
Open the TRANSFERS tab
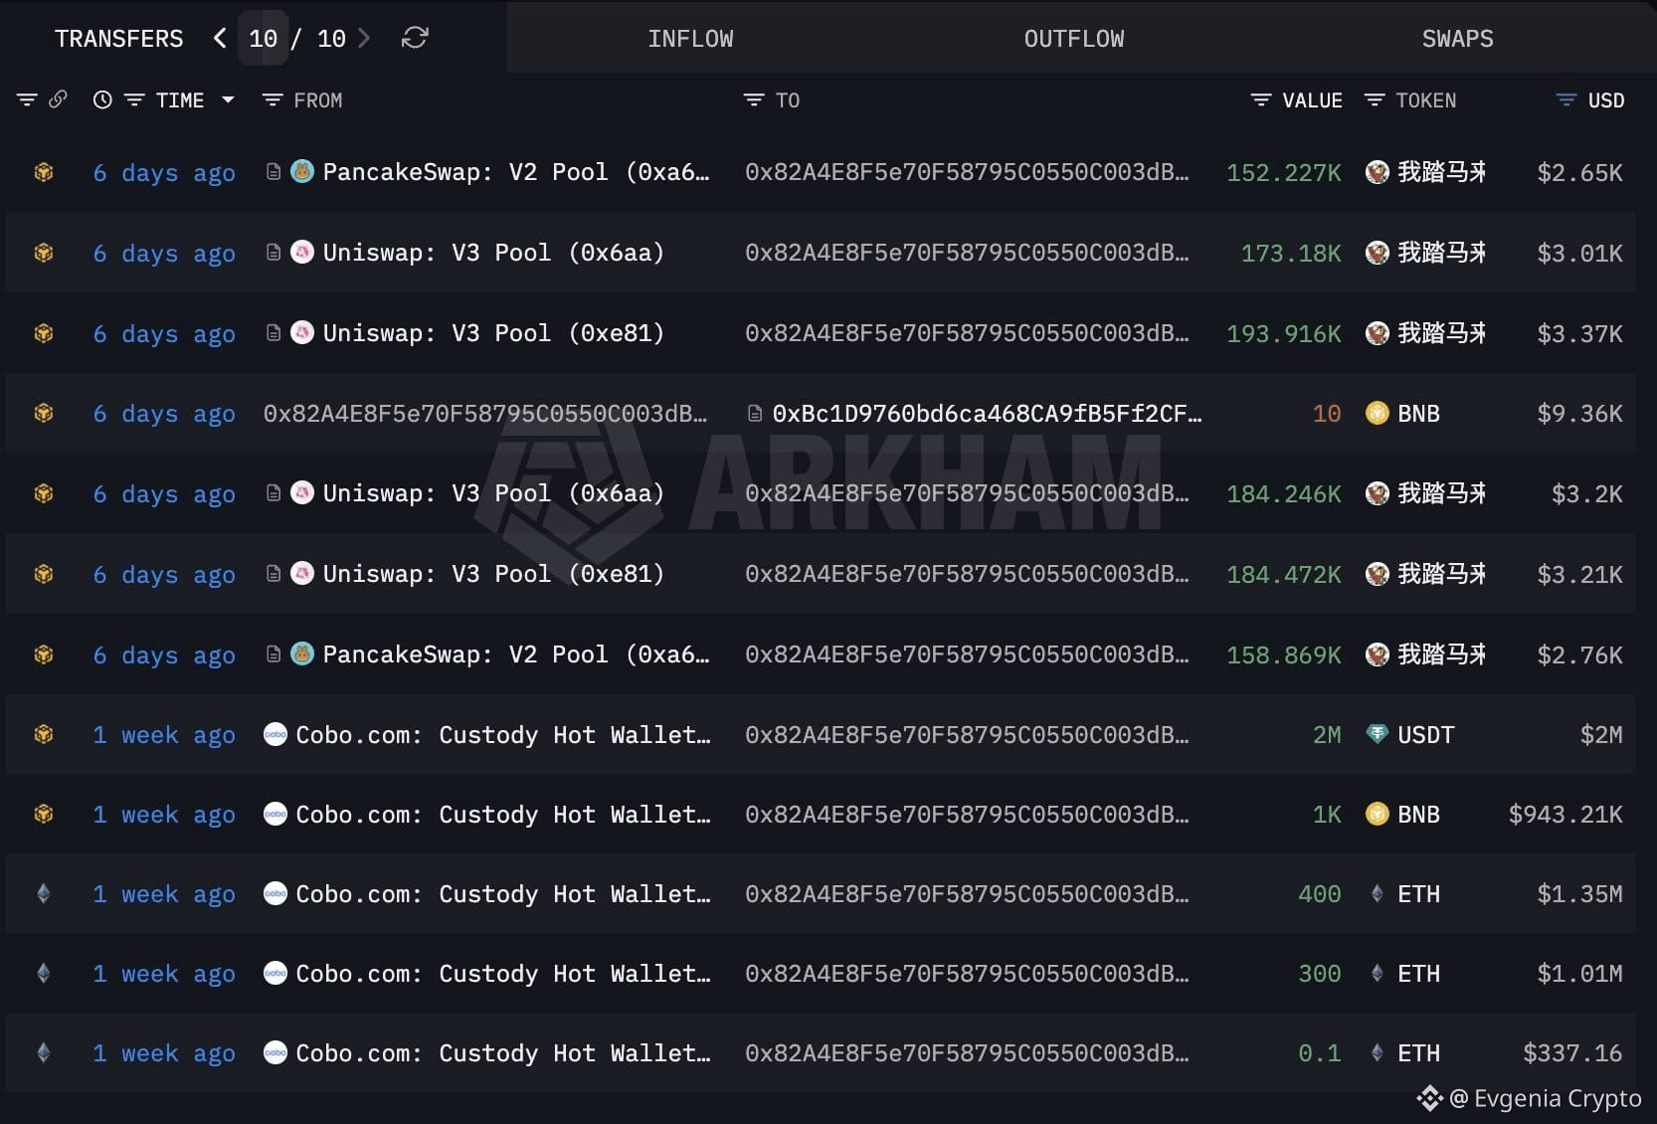118,39
